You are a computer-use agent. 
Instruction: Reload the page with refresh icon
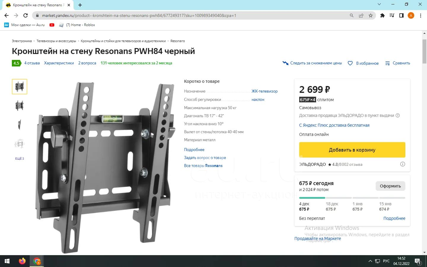26,15
